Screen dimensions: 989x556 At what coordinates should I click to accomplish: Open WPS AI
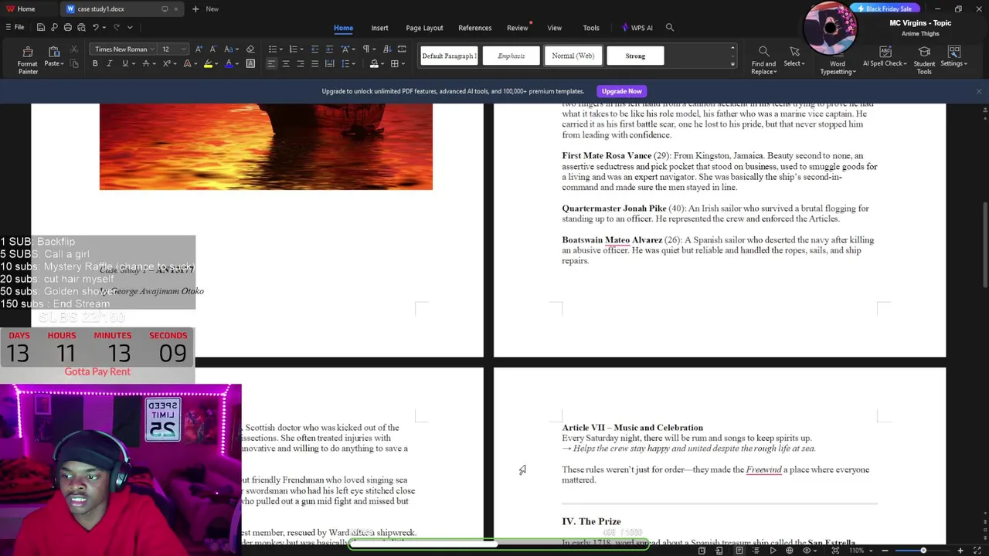click(x=637, y=28)
